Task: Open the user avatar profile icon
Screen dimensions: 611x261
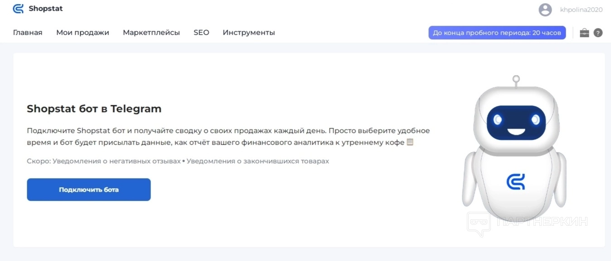Action: [545, 9]
